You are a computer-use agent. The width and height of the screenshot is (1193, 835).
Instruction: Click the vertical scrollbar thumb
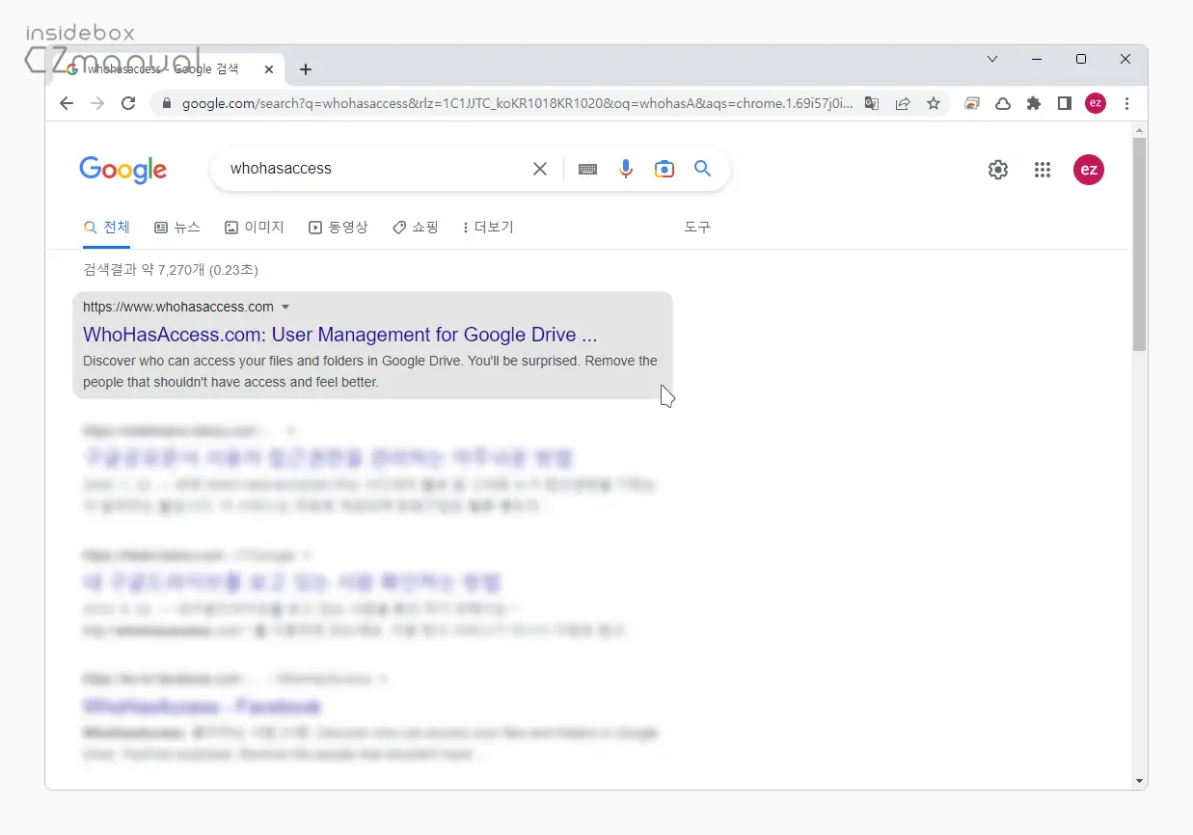[1139, 243]
